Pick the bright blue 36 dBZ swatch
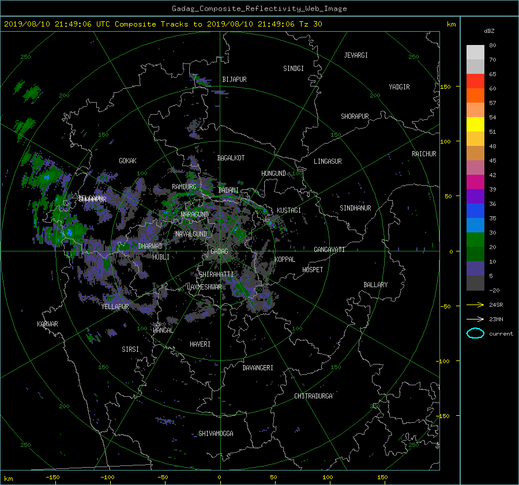Viewport: 519px width, 485px height. [475, 210]
